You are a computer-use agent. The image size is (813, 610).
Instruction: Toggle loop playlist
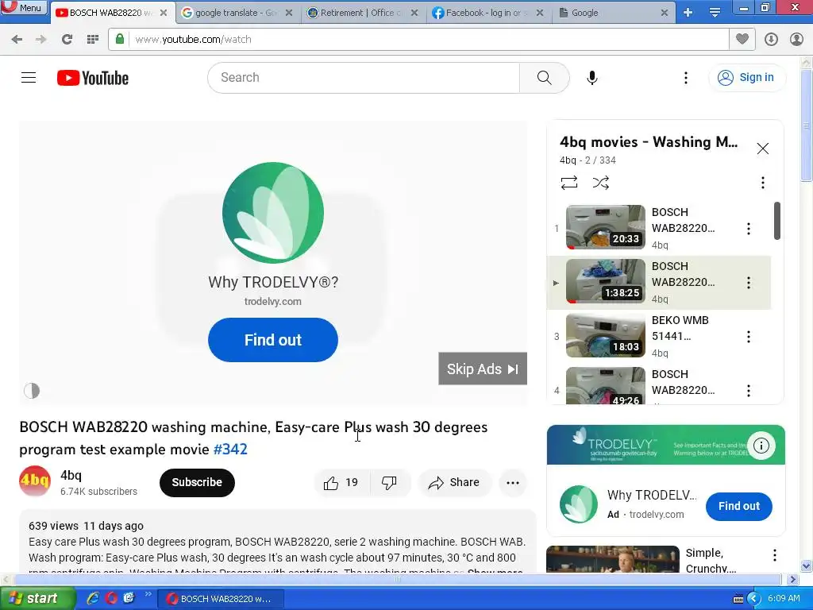tap(569, 183)
